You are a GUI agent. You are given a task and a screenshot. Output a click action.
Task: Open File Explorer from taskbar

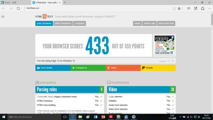(80, 117)
